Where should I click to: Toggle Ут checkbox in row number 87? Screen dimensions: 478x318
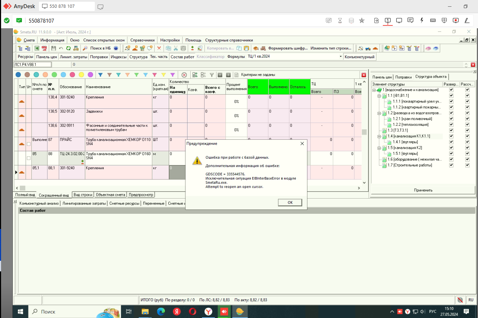[29, 144]
